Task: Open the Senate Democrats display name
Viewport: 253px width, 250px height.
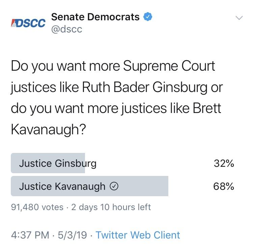Action: coord(95,17)
